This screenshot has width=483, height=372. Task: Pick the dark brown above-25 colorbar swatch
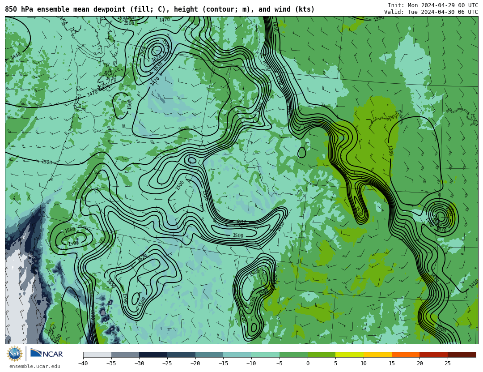(462, 355)
